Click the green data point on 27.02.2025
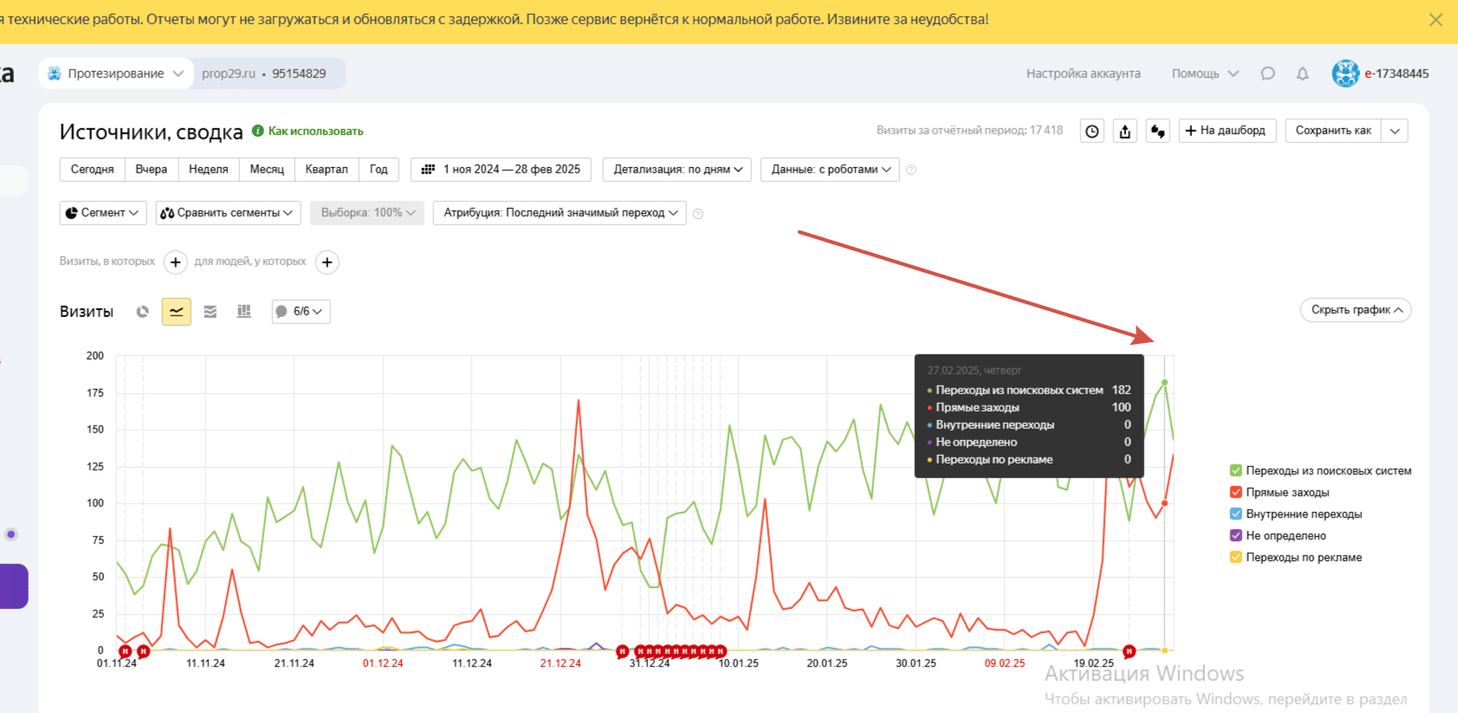 1164,382
